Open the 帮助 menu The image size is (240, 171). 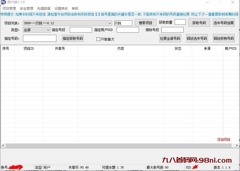pos(75,8)
